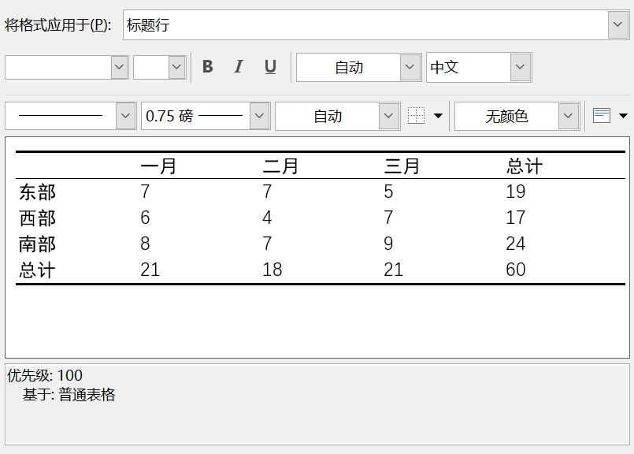Image resolution: width=634 pixels, height=454 pixels.
Task: Click the value 24 in 南部 row
Action: (516, 244)
